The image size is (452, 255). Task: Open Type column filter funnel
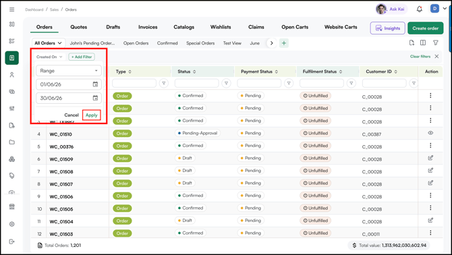click(x=164, y=83)
